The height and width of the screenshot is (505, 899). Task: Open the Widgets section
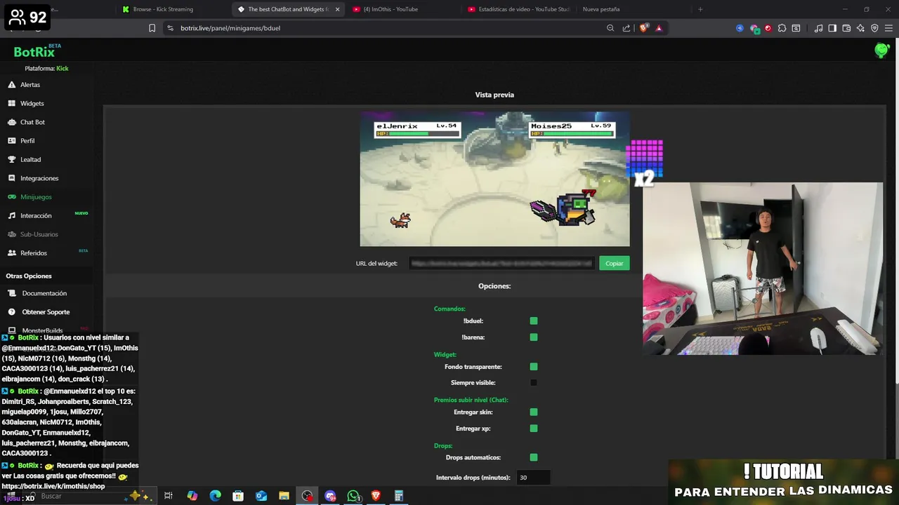pyautogui.click(x=32, y=103)
